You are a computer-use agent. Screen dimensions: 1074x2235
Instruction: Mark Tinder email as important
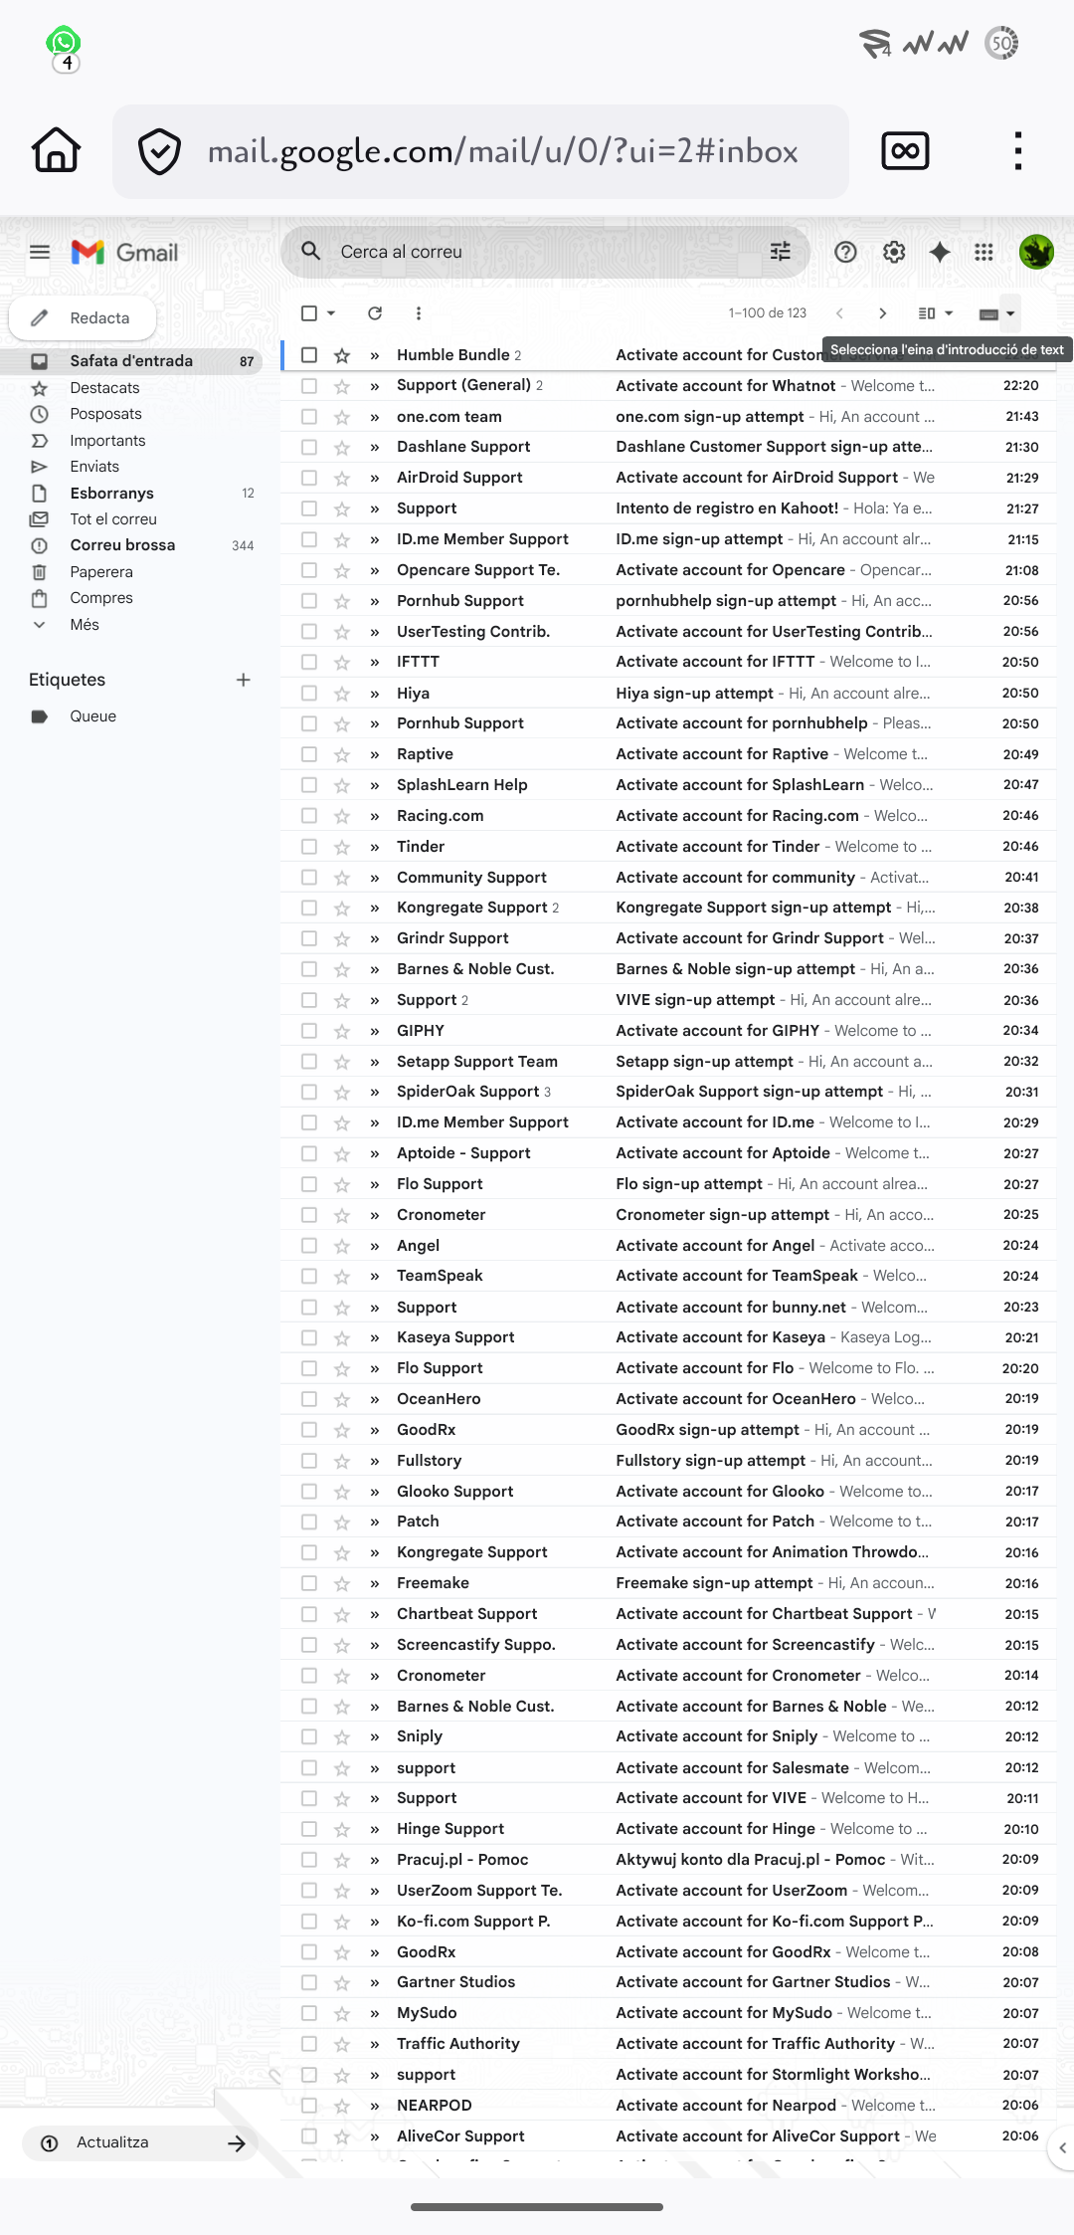click(x=375, y=847)
